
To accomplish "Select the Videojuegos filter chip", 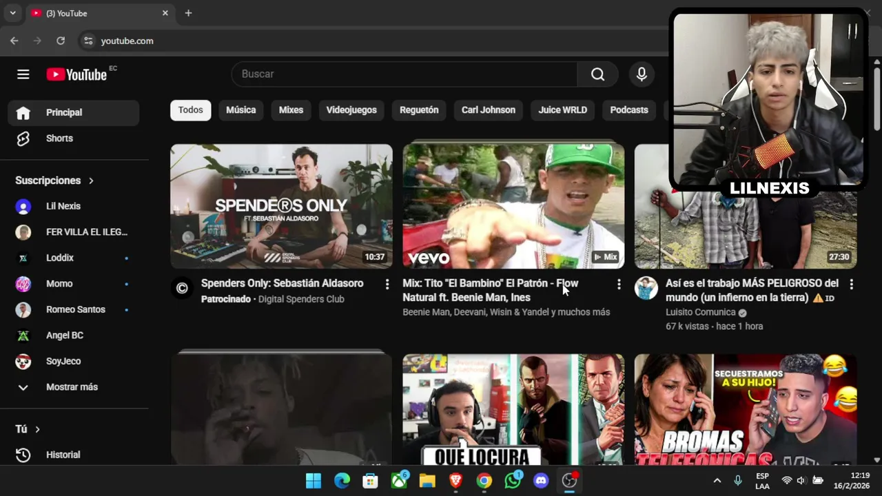I will click(351, 110).
